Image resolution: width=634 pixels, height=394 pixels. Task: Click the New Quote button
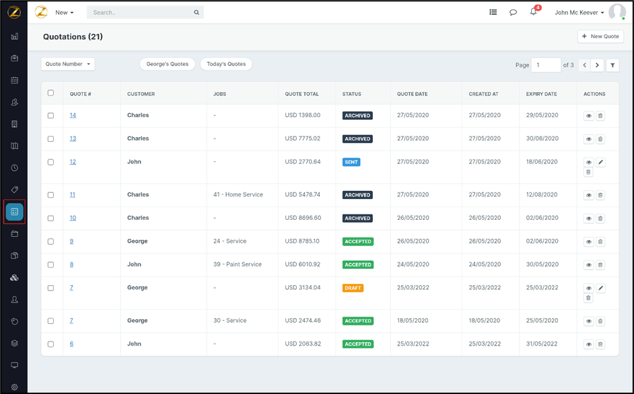click(600, 36)
